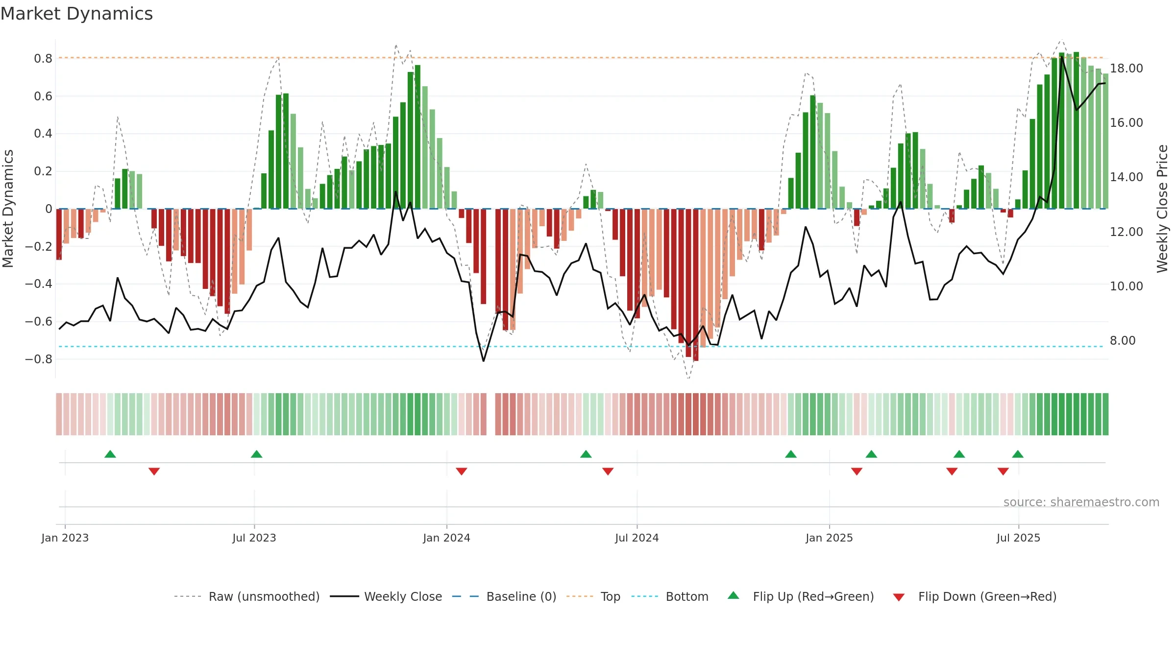Toggle Flip Up (Red→Green) legend entry
This screenshot has height=661, width=1176.
tap(801, 596)
